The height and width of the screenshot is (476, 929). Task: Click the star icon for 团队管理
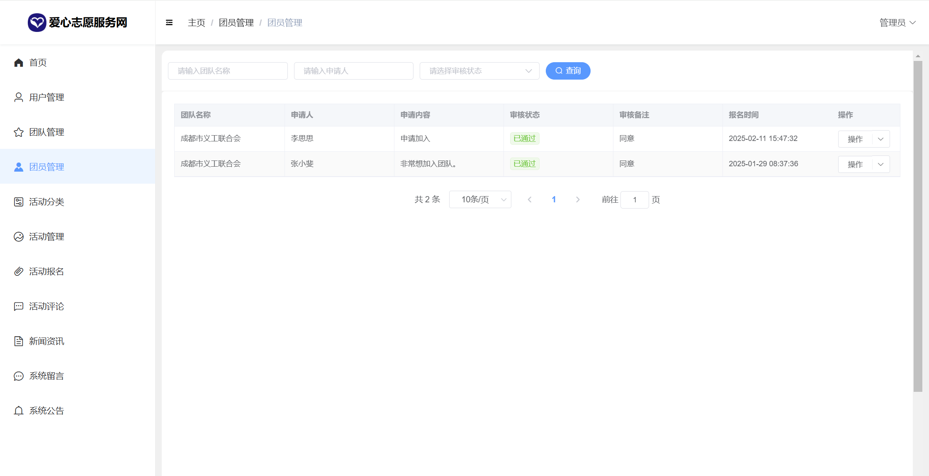(19, 132)
